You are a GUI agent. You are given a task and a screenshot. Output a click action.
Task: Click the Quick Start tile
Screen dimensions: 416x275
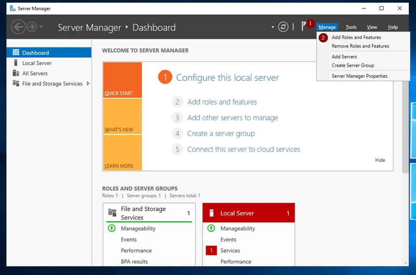pos(122,80)
